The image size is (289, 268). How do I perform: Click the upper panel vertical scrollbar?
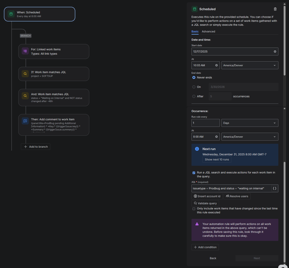(284, 40)
